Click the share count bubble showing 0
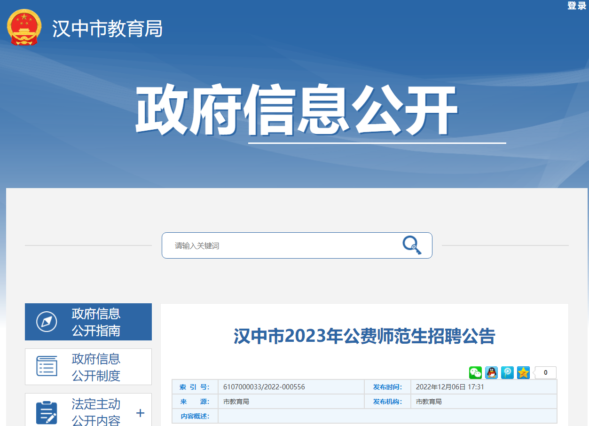Viewport: 589px width, 426px height. pyautogui.click(x=545, y=373)
